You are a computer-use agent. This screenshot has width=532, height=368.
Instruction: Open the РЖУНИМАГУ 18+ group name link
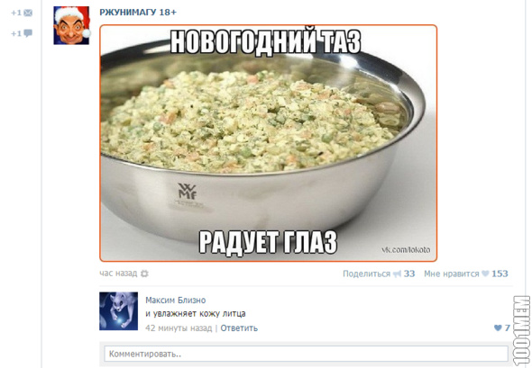tap(138, 13)
